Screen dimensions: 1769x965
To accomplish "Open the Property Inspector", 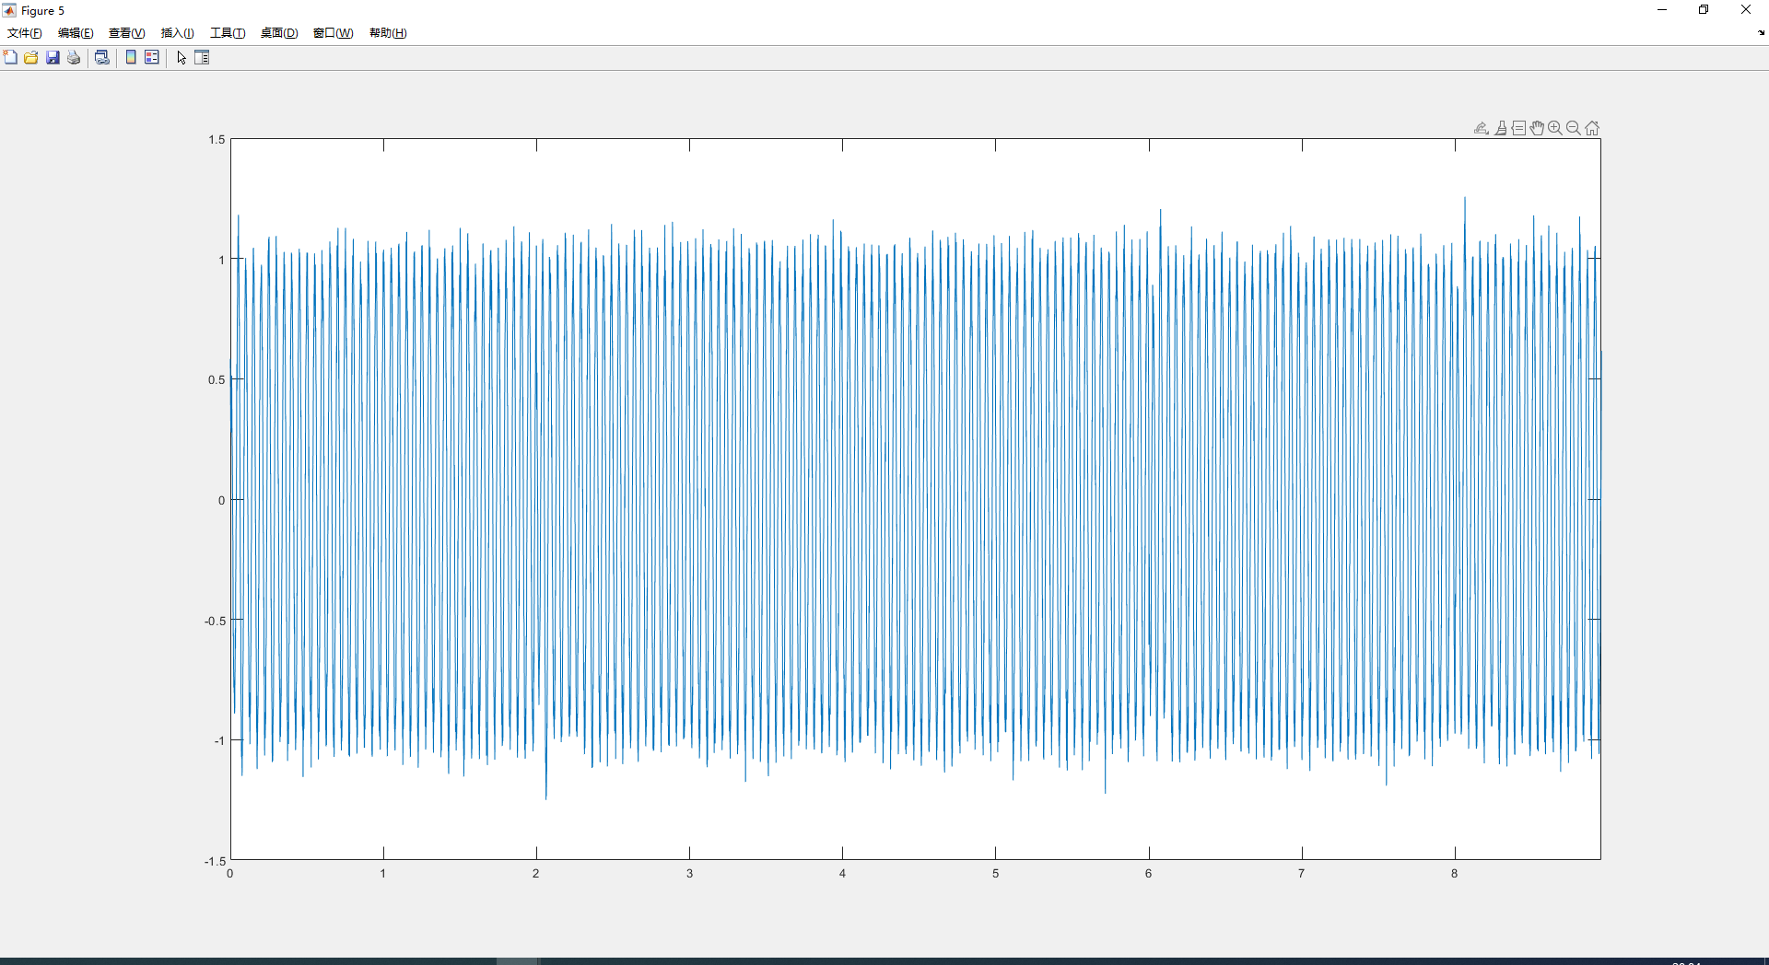I will pos(202,57).
